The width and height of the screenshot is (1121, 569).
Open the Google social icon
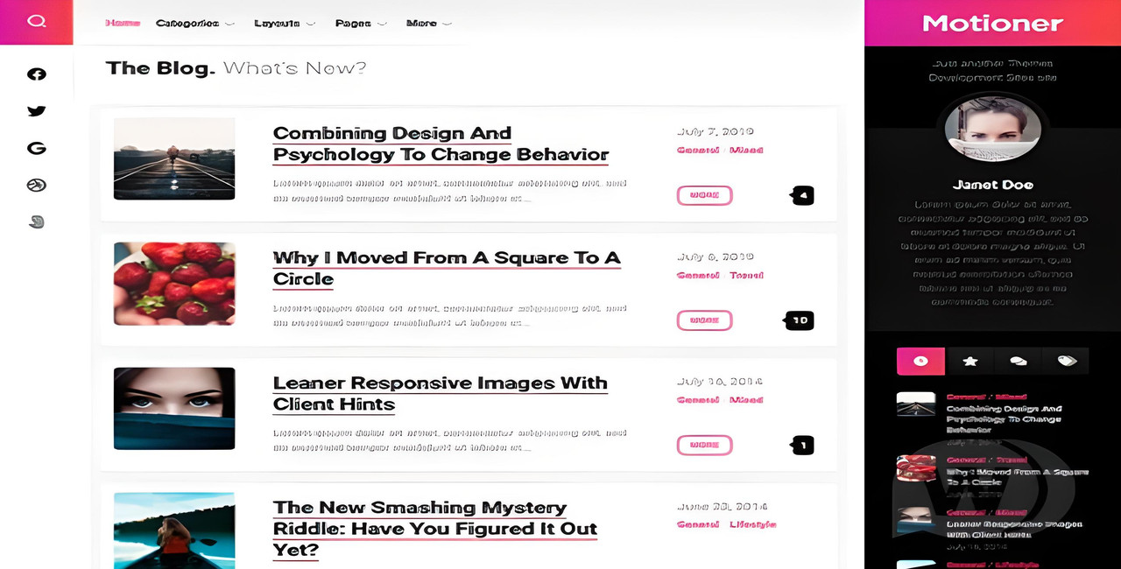(x=36, y=148)
